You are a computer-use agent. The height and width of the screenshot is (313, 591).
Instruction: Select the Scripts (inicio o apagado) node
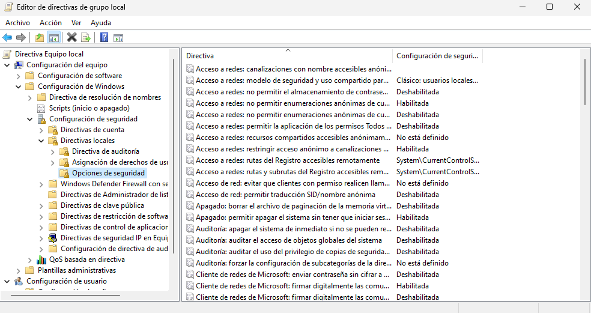(x=41, y=108)
